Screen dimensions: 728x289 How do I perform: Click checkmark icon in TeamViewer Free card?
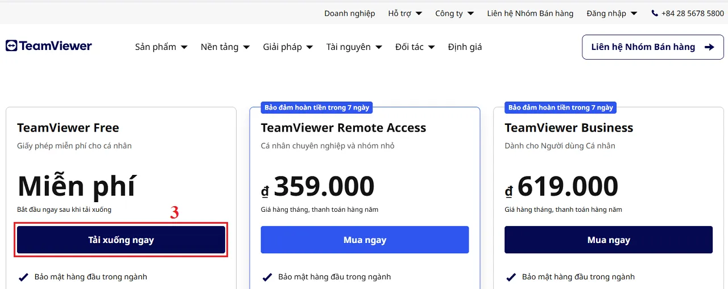click(23, 277)
